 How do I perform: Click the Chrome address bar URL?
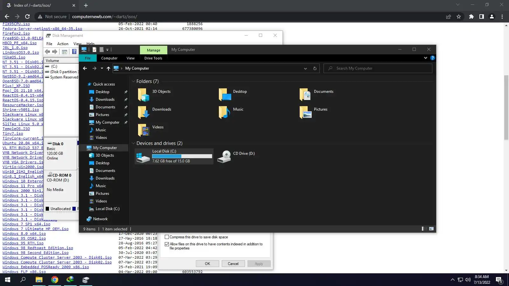105,17
